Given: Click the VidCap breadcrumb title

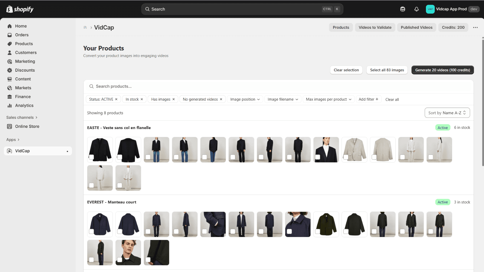Looking at the screenshot, I should [x=104, y=28].
